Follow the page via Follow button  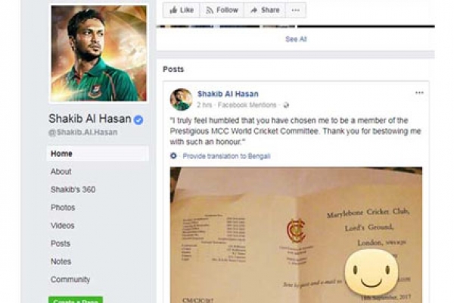[222, 10]
